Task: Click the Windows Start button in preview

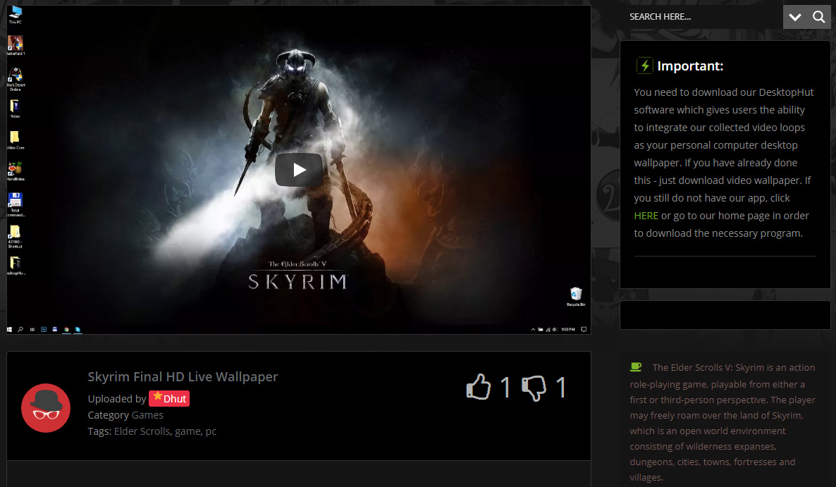Action: click(x=10, y=329)
